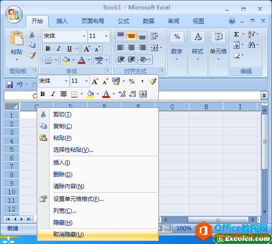Click the Wrap Text icon

154,35
